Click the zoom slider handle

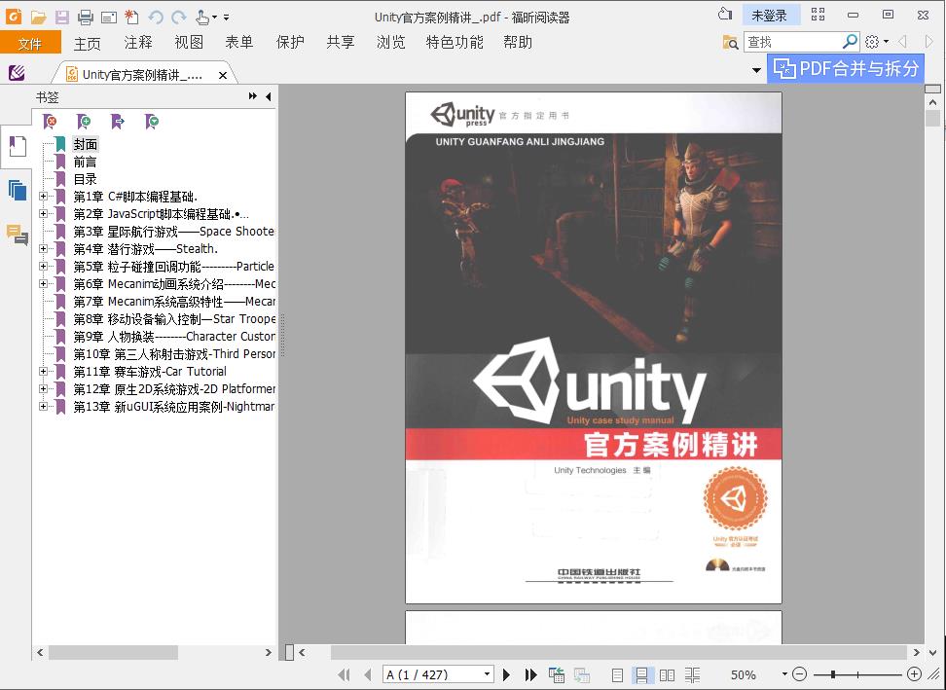(832, 674)
